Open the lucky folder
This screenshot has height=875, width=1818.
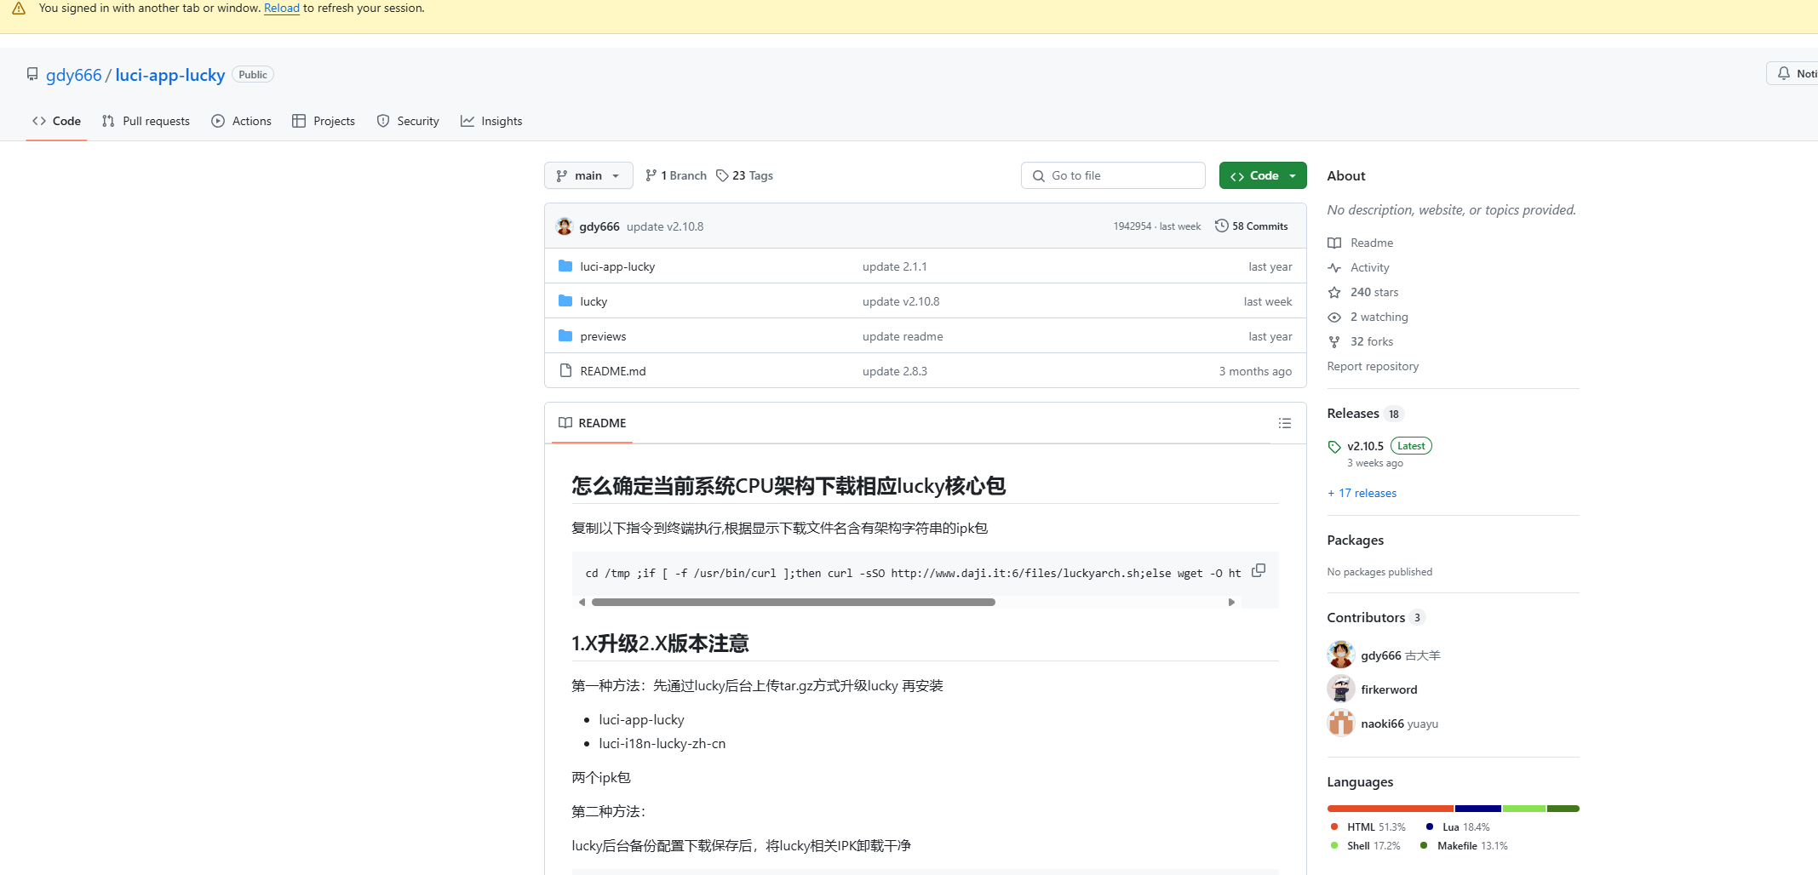(x=594, y=301)
